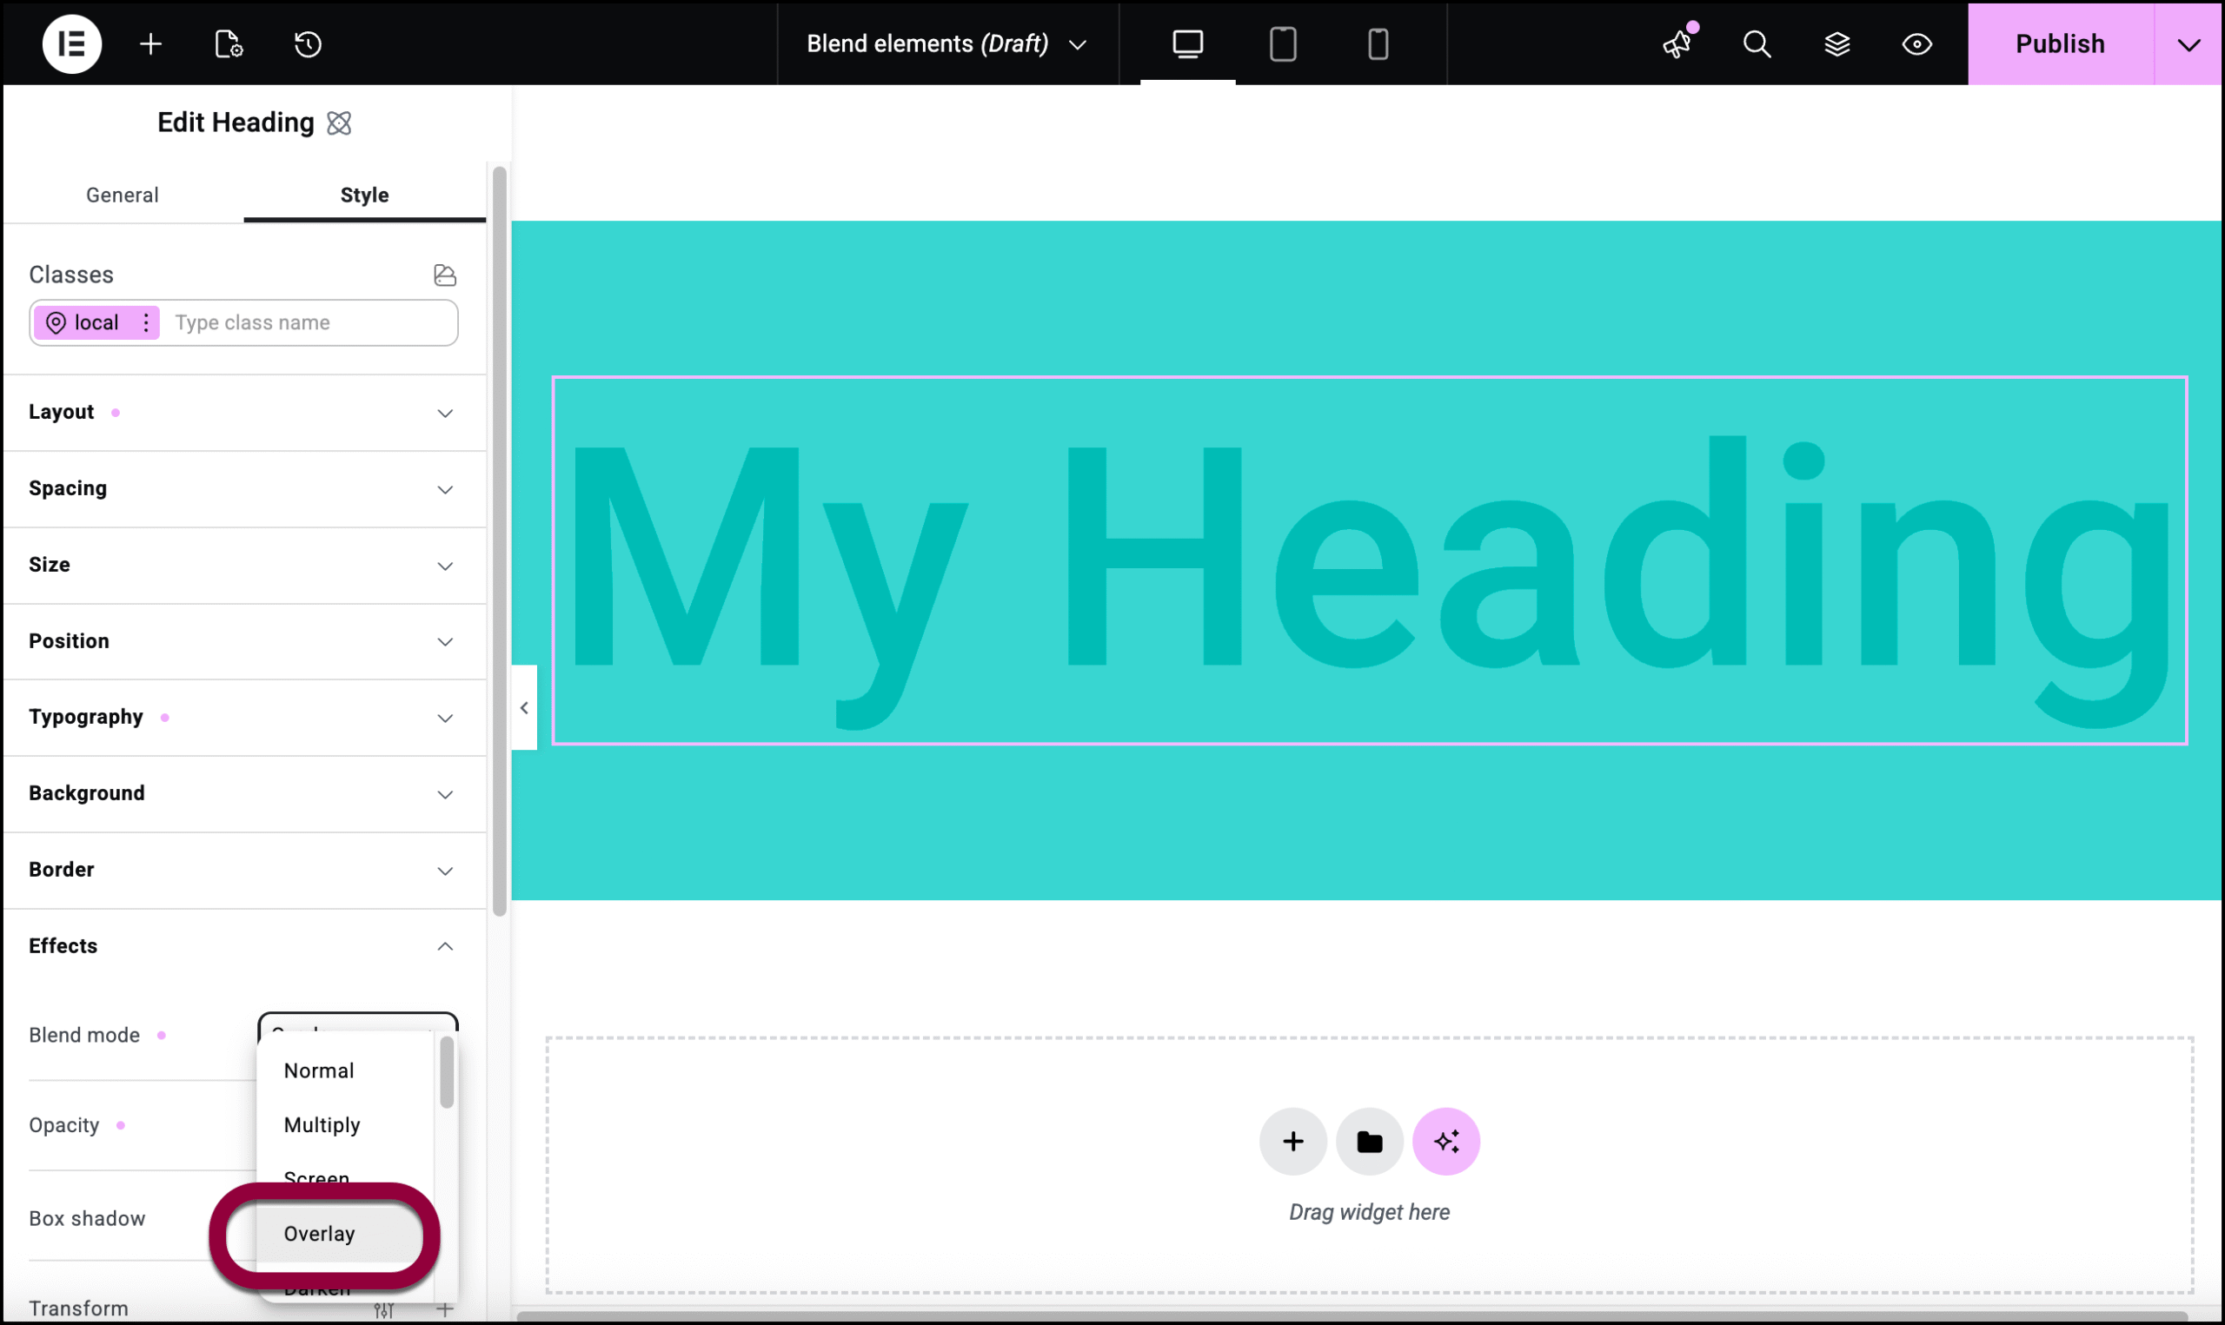Switch to tablet responsive view
The image size is (2225, 1325).
[x=1282, y=43]
